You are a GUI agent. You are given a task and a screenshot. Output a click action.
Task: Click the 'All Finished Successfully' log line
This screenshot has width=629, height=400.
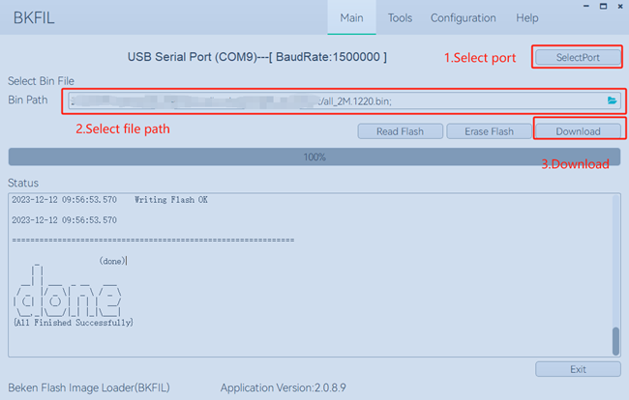(x=74, y=322)
